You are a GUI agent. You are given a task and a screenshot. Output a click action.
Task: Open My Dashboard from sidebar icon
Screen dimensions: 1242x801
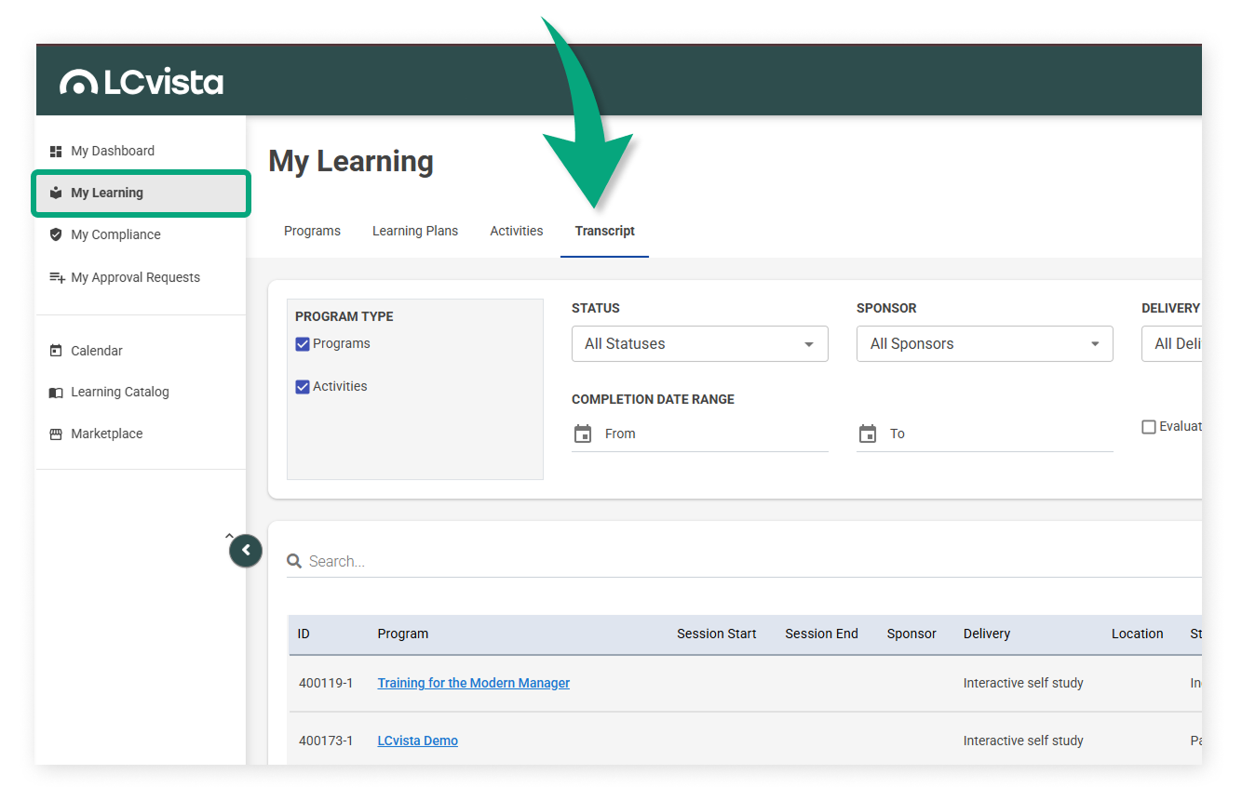(x=56, y=151)
